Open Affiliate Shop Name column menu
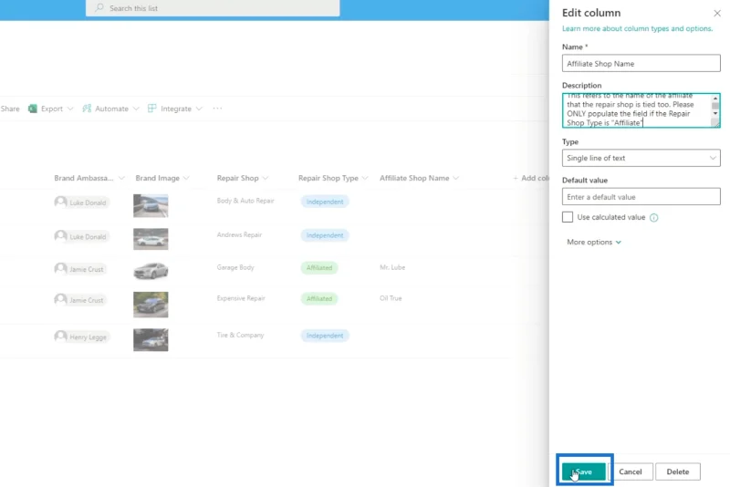This screenshot has width=730, height=487. point(455,178)
